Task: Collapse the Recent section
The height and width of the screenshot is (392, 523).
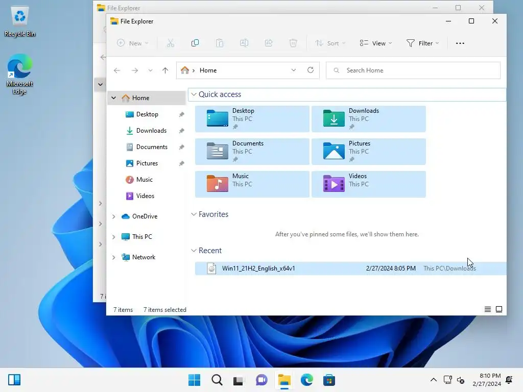Action: click(x=194, y=250)
